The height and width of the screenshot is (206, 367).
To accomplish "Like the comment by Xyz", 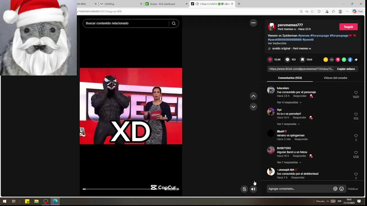I will [x=356, y=114].
